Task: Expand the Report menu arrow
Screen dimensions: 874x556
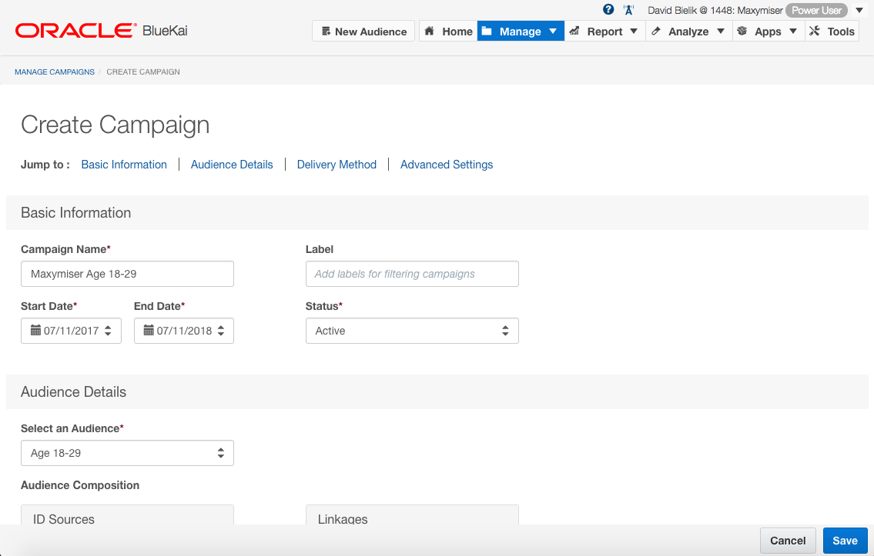Action: (634, 32)
